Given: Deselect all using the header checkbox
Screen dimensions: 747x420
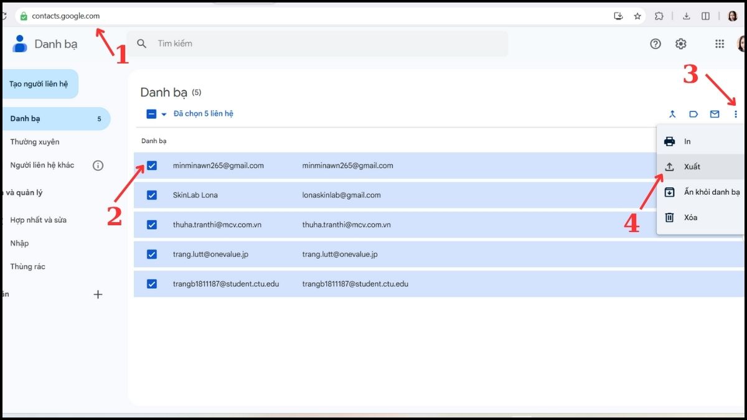Looking at the screenshot, I should 151,114.
